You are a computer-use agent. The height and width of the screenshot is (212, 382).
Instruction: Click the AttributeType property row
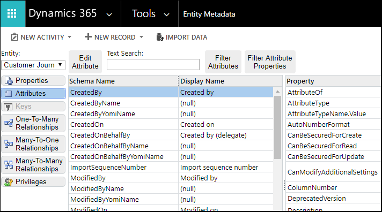pos(333,103)
